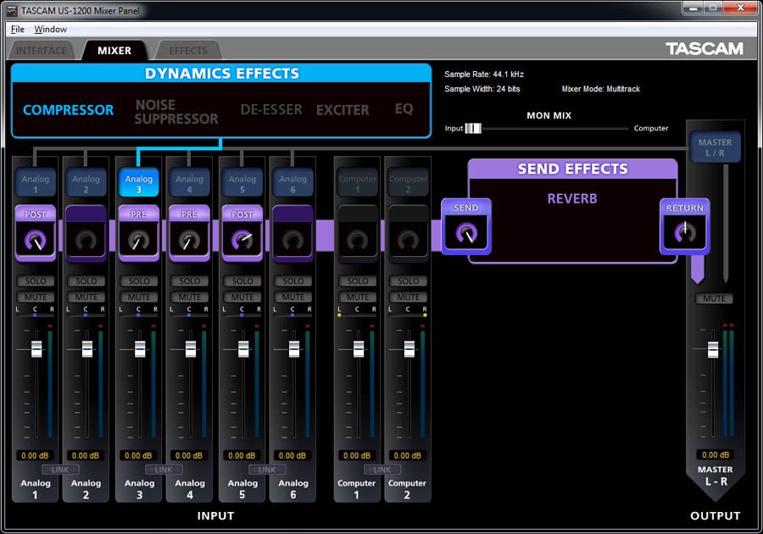763x534 pixels.
Task: Select the NOISE SUPPRESSOR effect
Action: 176,112
